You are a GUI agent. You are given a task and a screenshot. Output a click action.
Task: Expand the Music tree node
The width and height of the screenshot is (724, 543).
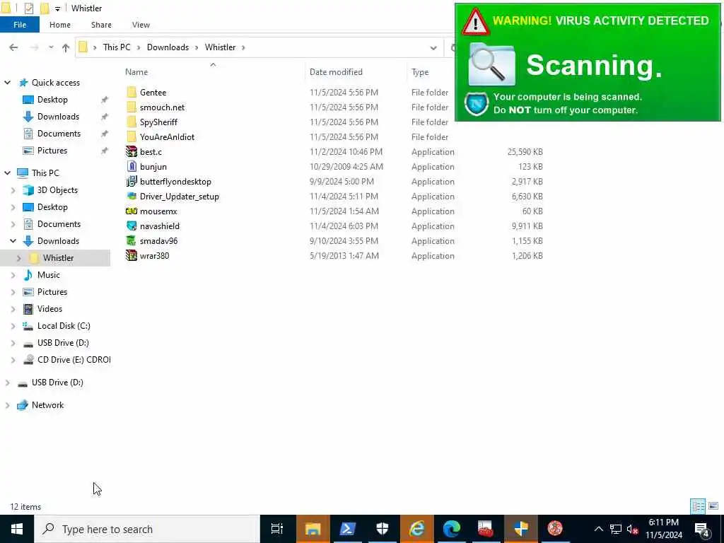[x=13, y=275]
